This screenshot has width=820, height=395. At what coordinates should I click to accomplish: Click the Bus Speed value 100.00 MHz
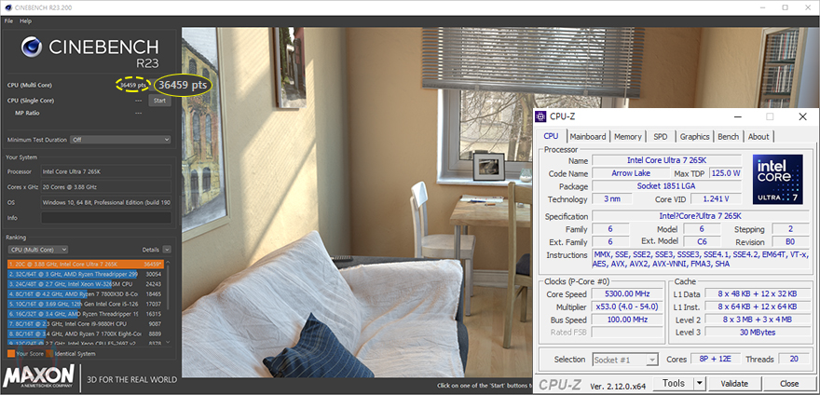(627, 320)
